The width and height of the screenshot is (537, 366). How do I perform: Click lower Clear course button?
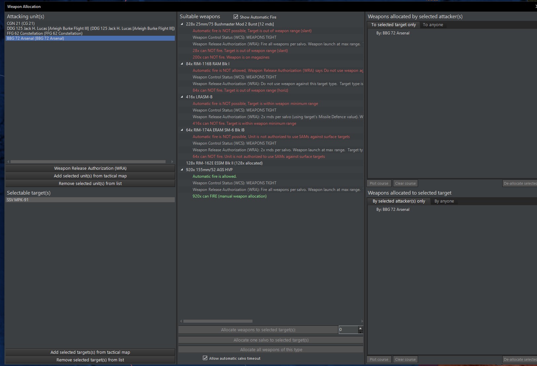405,359
